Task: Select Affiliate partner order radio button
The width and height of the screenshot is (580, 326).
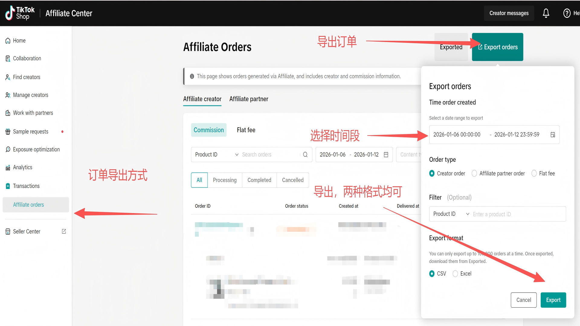Action: pyautogui.click(x=474, y=173)
